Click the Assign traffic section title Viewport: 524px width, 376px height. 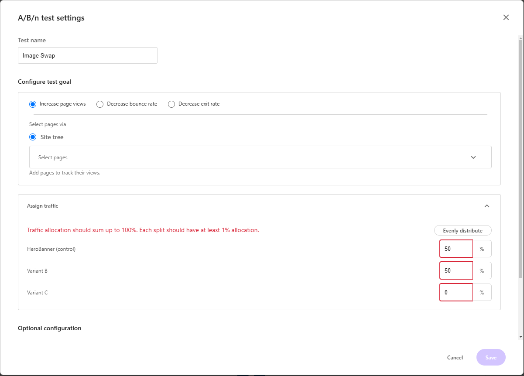[x=43, y=206]
